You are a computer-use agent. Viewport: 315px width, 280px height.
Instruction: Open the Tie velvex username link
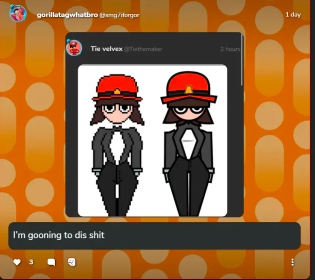point(106,49)
